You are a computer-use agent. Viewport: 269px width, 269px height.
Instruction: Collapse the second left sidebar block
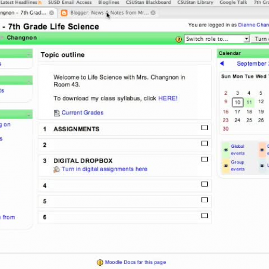pos(29,81)
